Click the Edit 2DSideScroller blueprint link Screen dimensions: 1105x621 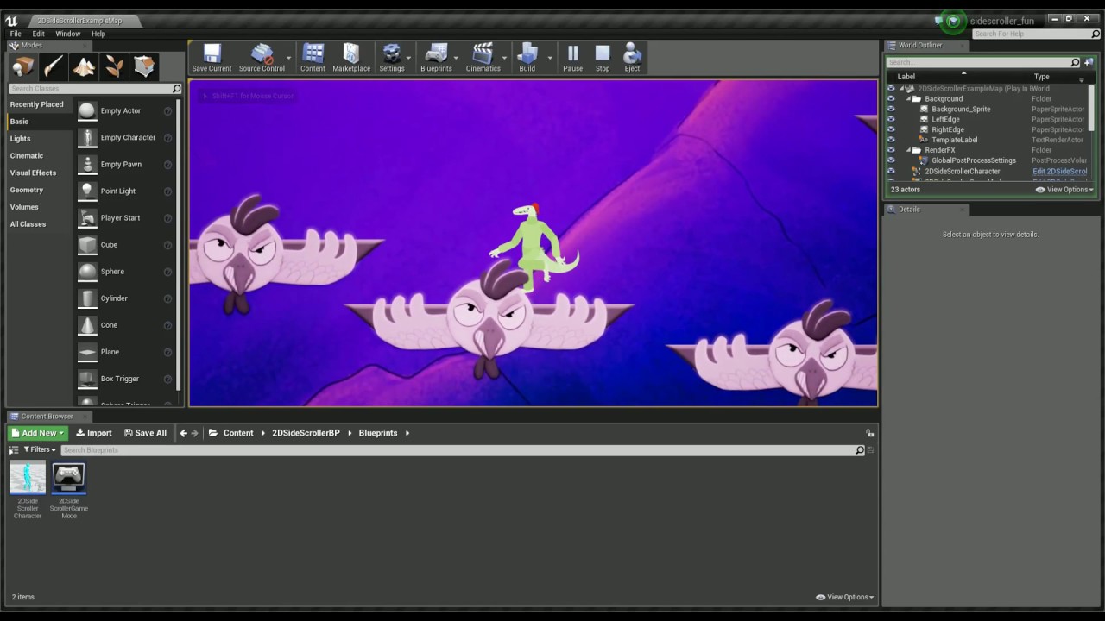[1060, 172]
